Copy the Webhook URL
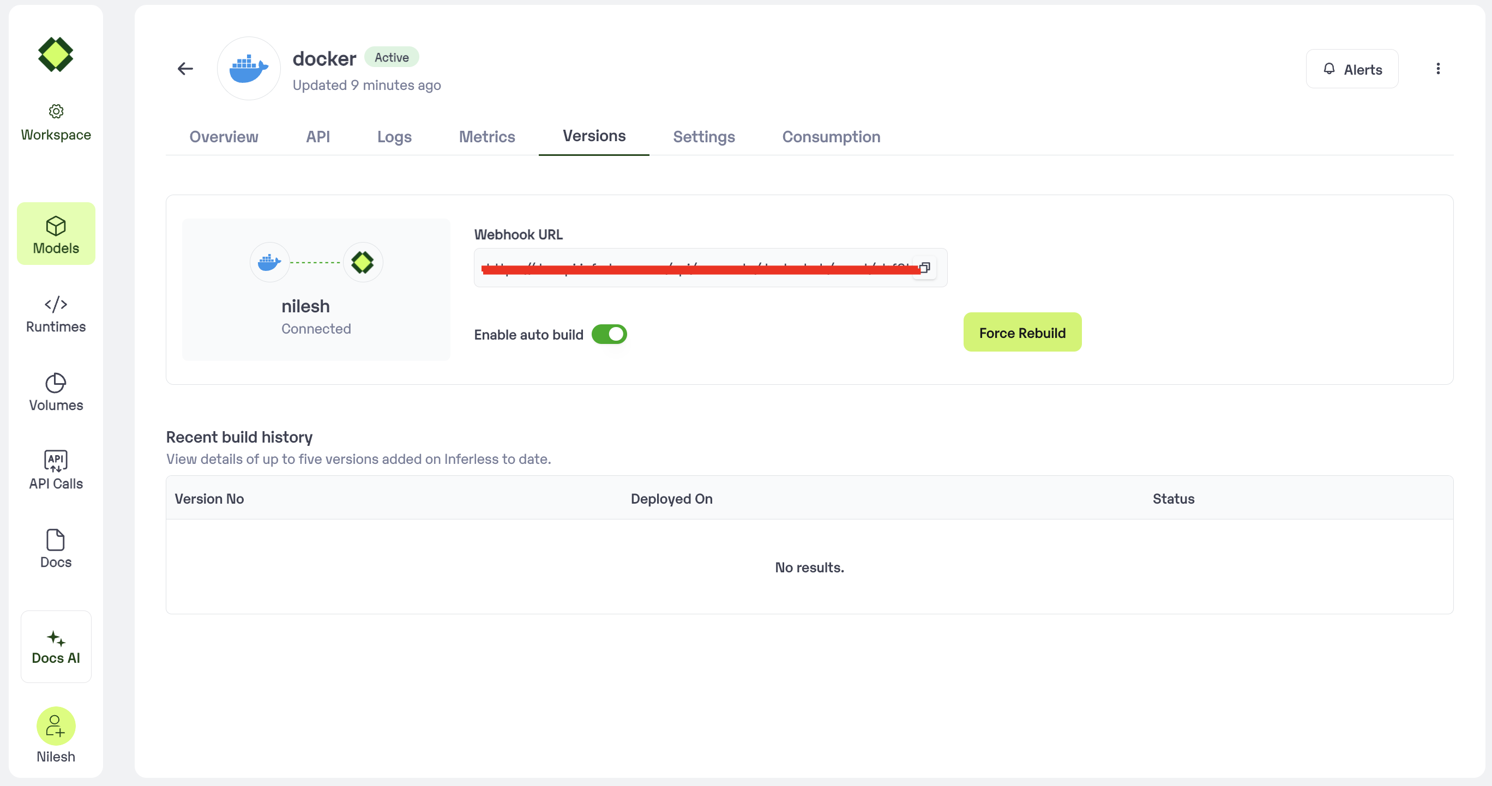1492x786 pixels. (x=925, y=268)
